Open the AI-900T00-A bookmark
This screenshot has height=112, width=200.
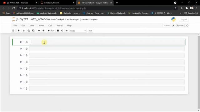pyautogui.click(x=162, y=13)
